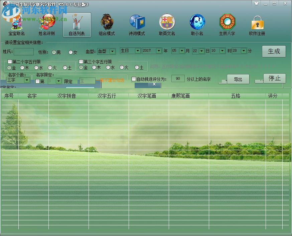Sort by 五格 column header
This screenshot has width=292, height=236.
[236, 96]
